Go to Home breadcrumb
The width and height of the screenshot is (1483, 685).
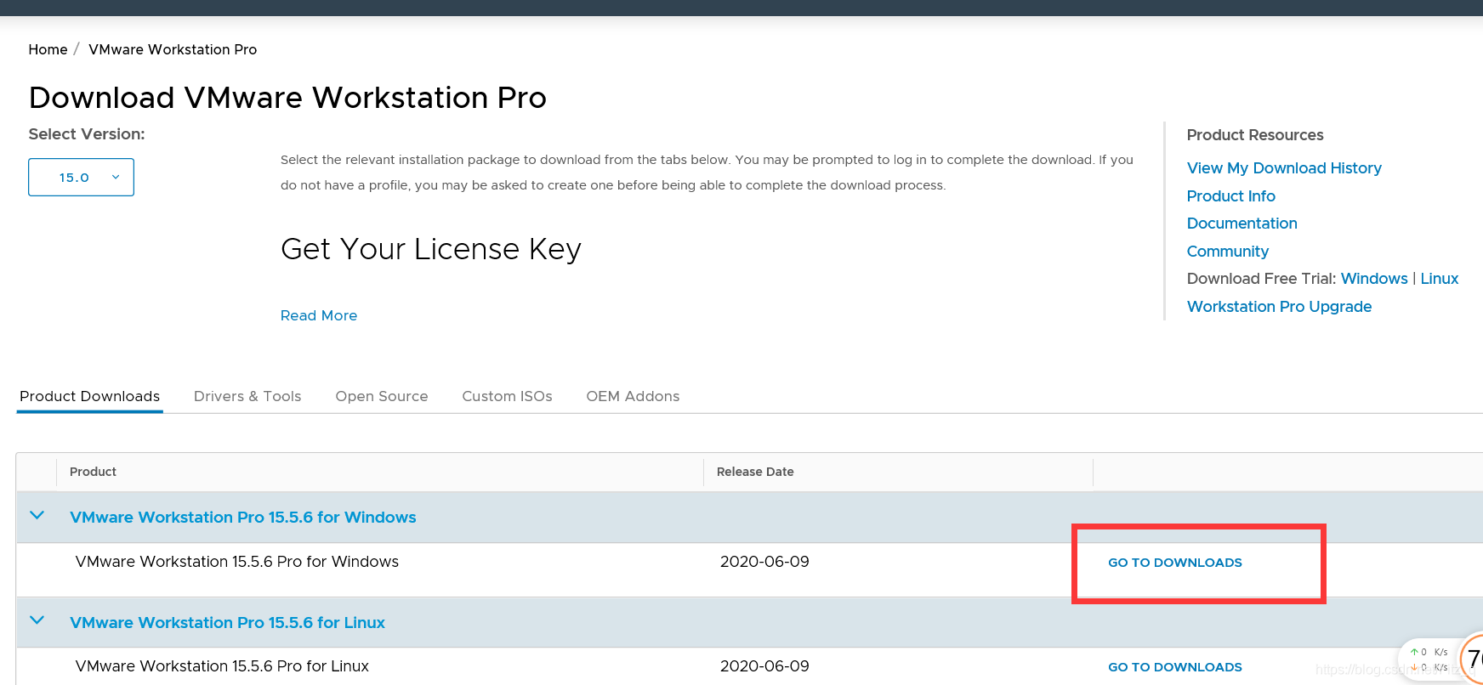point(48,49)
